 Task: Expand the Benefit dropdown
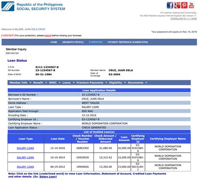(x=40, y=82)
